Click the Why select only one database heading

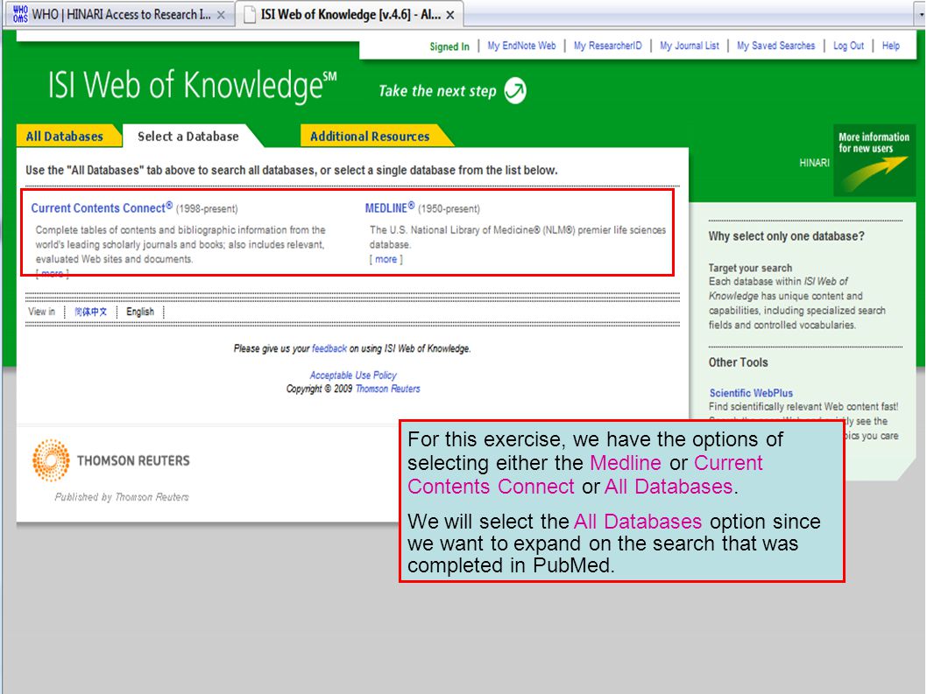tap(786, 236)
